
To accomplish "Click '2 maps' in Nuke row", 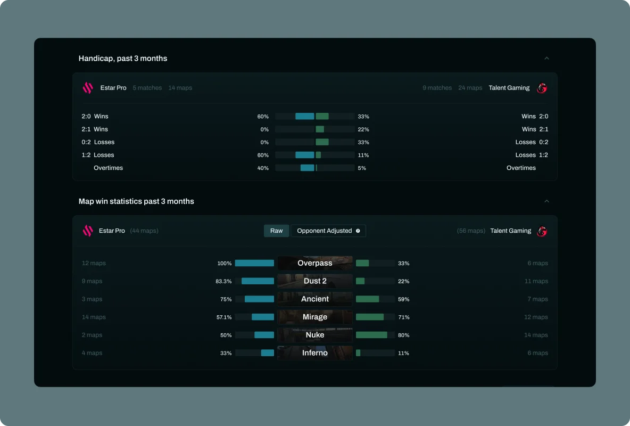I will click(92, 335).
